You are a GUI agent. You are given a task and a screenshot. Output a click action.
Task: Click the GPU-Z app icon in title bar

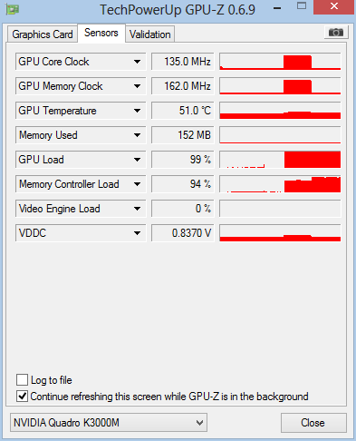pos(13,9)
